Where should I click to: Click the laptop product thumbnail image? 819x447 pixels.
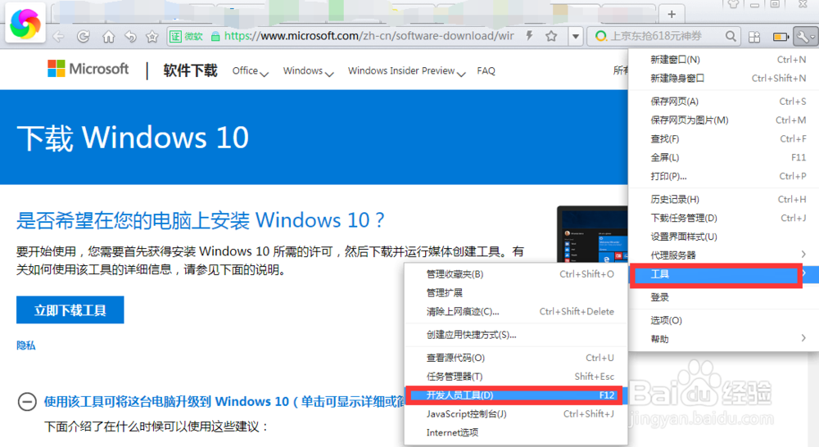(x=592, y=234)
